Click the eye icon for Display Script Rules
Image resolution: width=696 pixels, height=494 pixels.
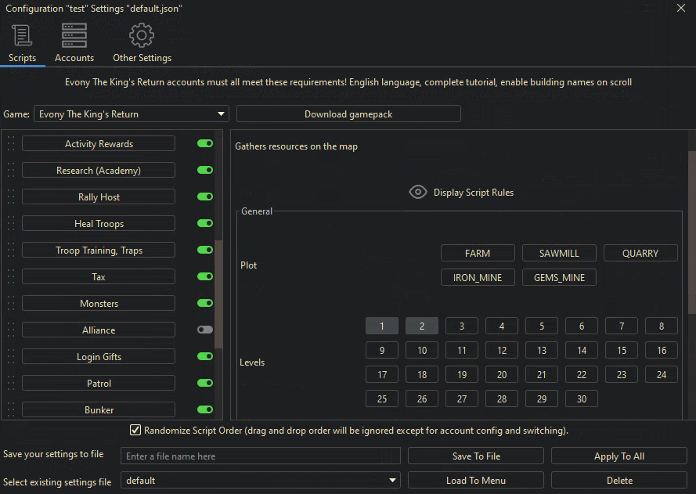418,193
